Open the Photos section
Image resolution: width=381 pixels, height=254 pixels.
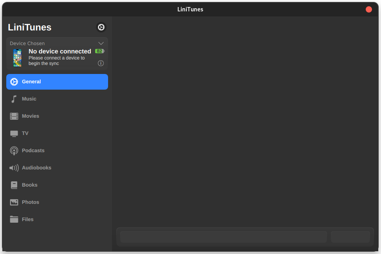[x=57, y=202]
